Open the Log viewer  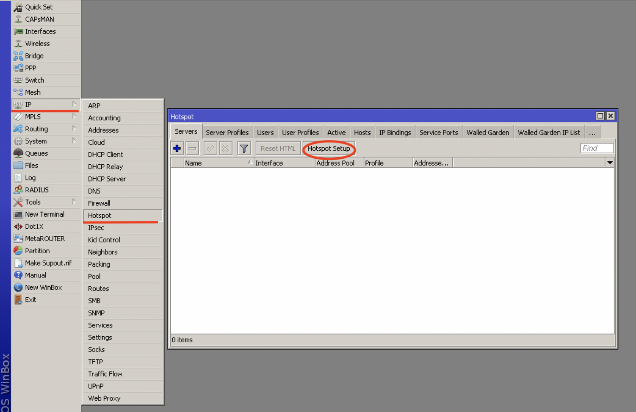30,177
